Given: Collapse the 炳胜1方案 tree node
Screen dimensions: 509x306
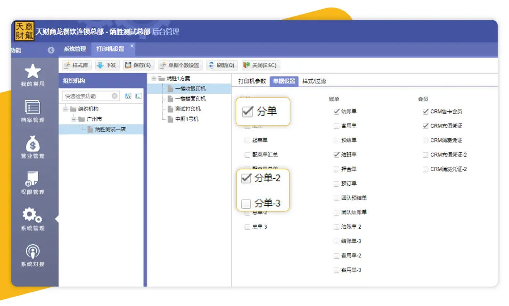Looking at the screenshot, I should pyautogui.click(x=154, y=78).
